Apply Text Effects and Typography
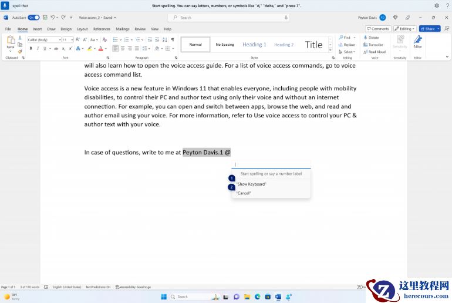Image resolution: width=452 pixels, height=303 pixels. pyautogui.click(x=78, y=48)
